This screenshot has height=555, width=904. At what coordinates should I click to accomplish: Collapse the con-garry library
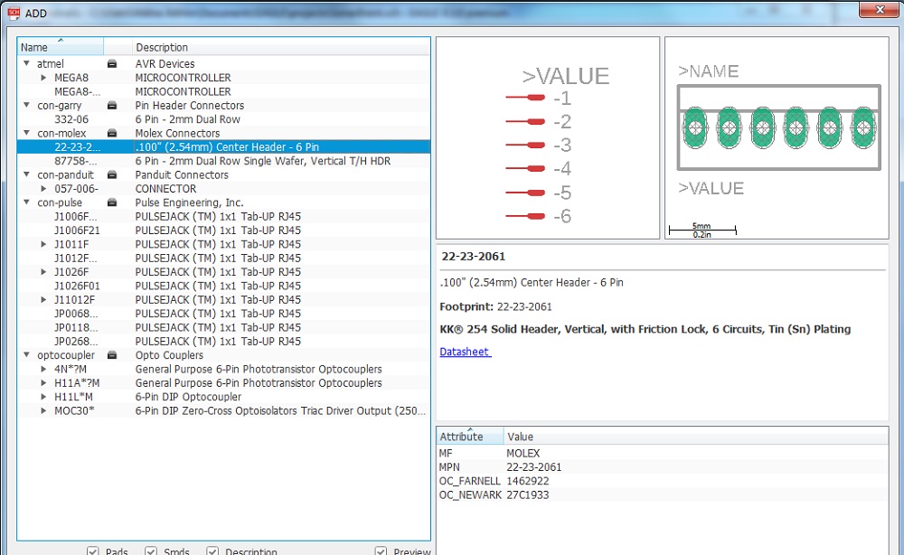pos(26,105)
